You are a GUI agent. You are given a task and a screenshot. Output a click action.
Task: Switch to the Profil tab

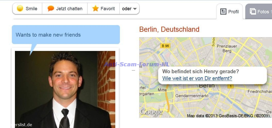229,12
